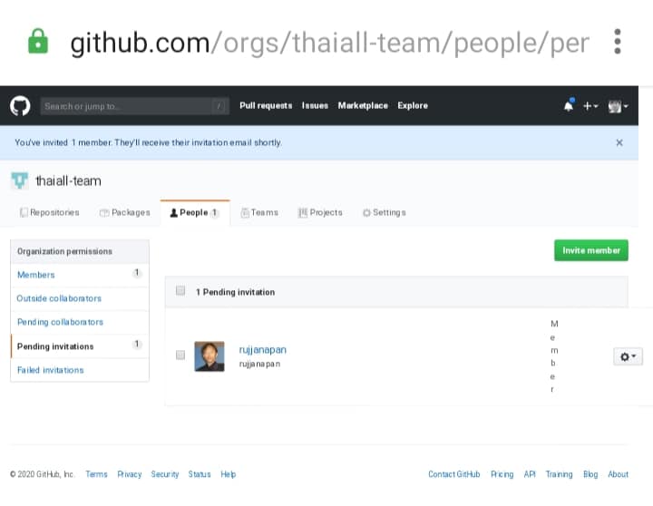653x506 pixels.
Task: Open the notifications bell
Action: click(x=569, y=106)
